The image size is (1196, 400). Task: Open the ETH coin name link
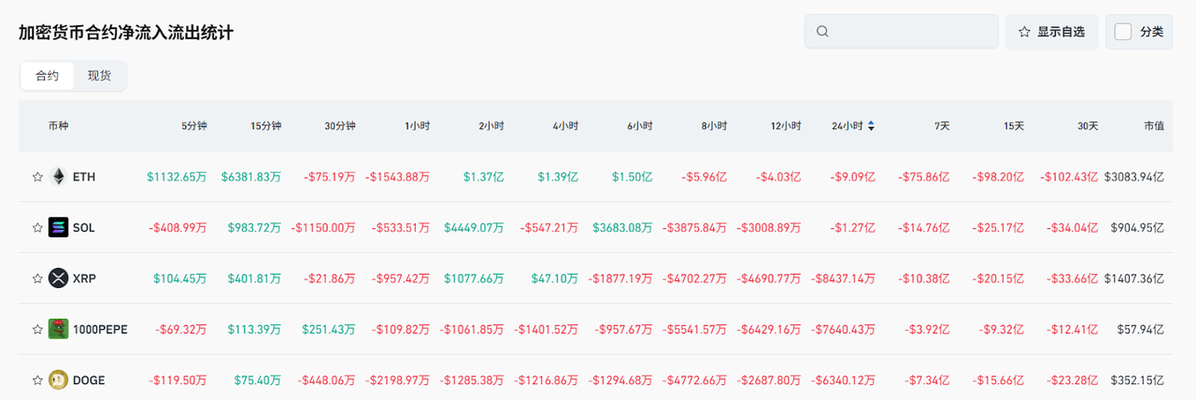[x=84, y=177]
